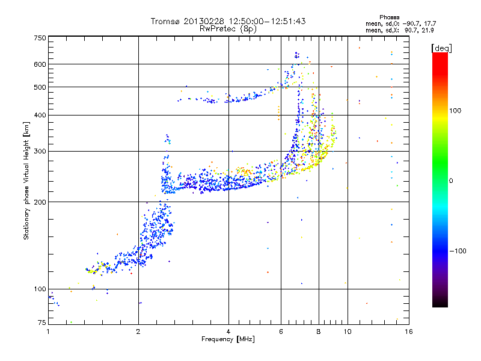
Task: Click the y-axis tick label '400'
Action: tap(40, 115)
